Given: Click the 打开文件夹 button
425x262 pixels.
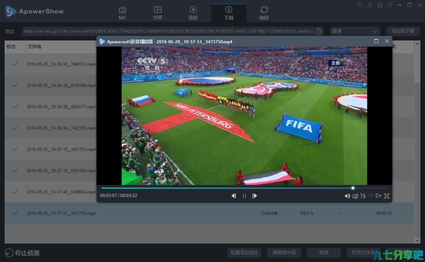Looking at the screenshot, I should [363, 253].
